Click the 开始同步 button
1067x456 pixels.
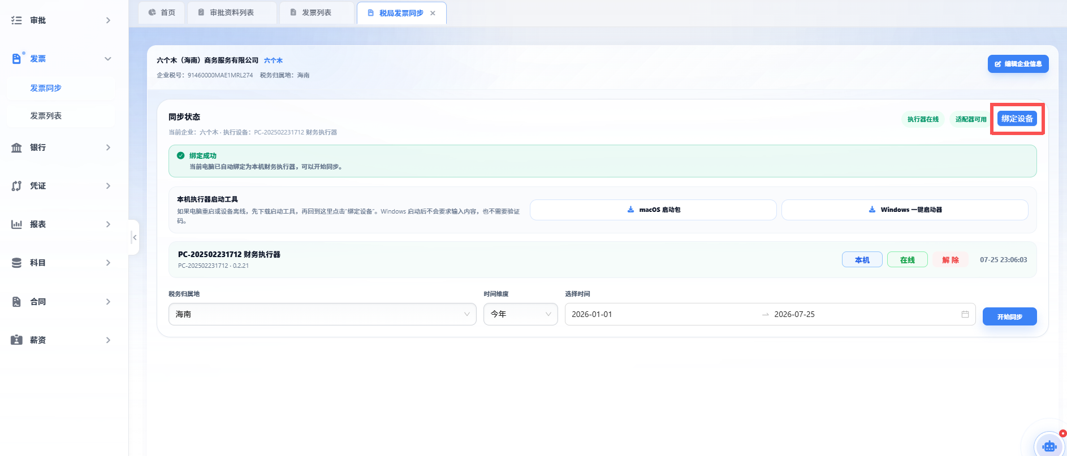(x=1009, y=316)
